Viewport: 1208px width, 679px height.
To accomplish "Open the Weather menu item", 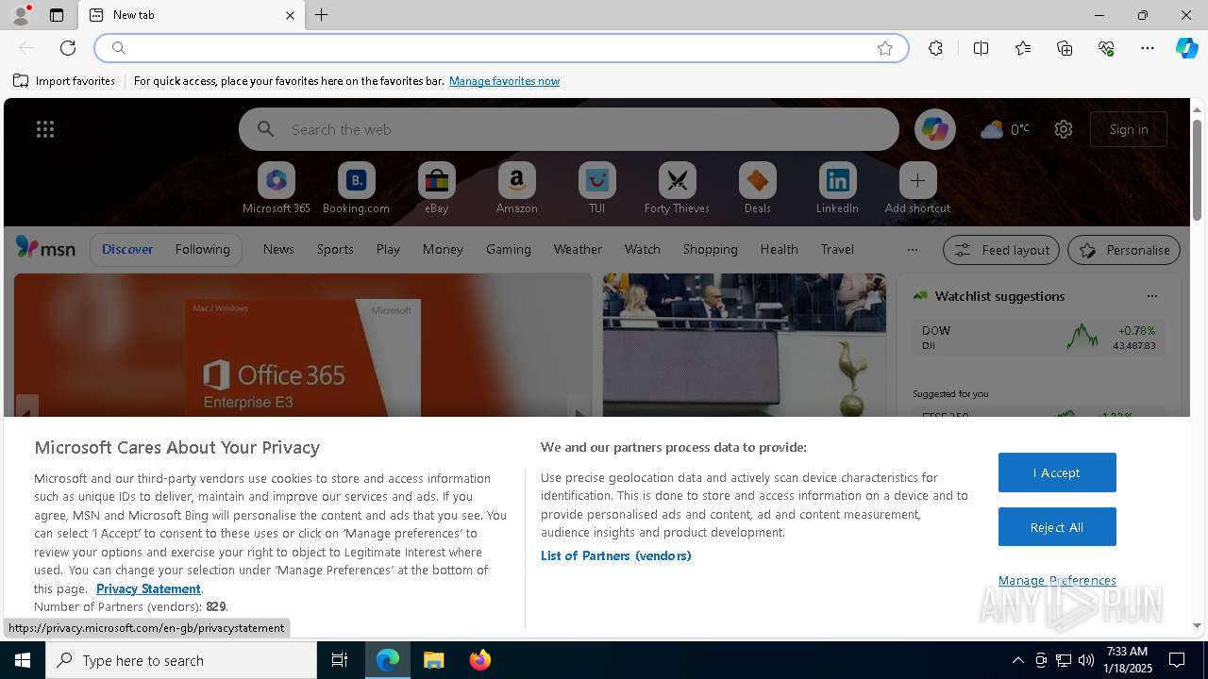I will tap(578, 249).
